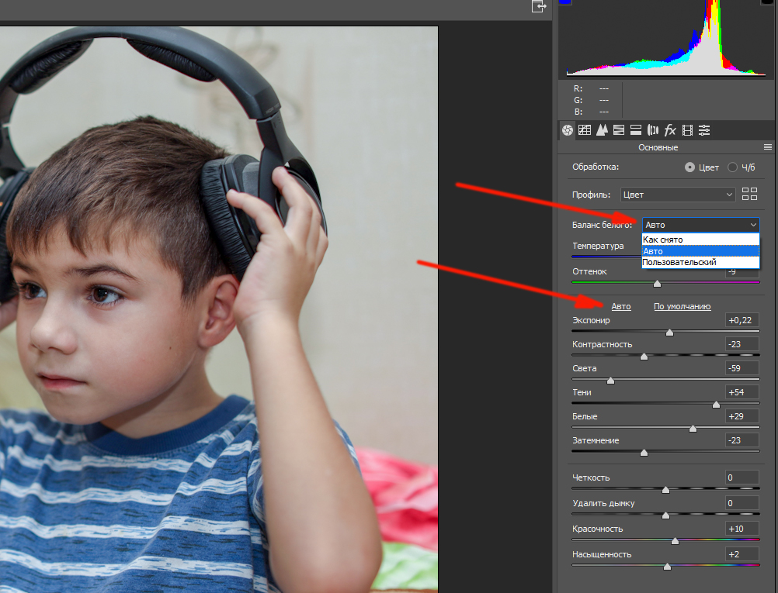Open the Split Toning panel icon
The image size is (778, 593).
point(635,130)
